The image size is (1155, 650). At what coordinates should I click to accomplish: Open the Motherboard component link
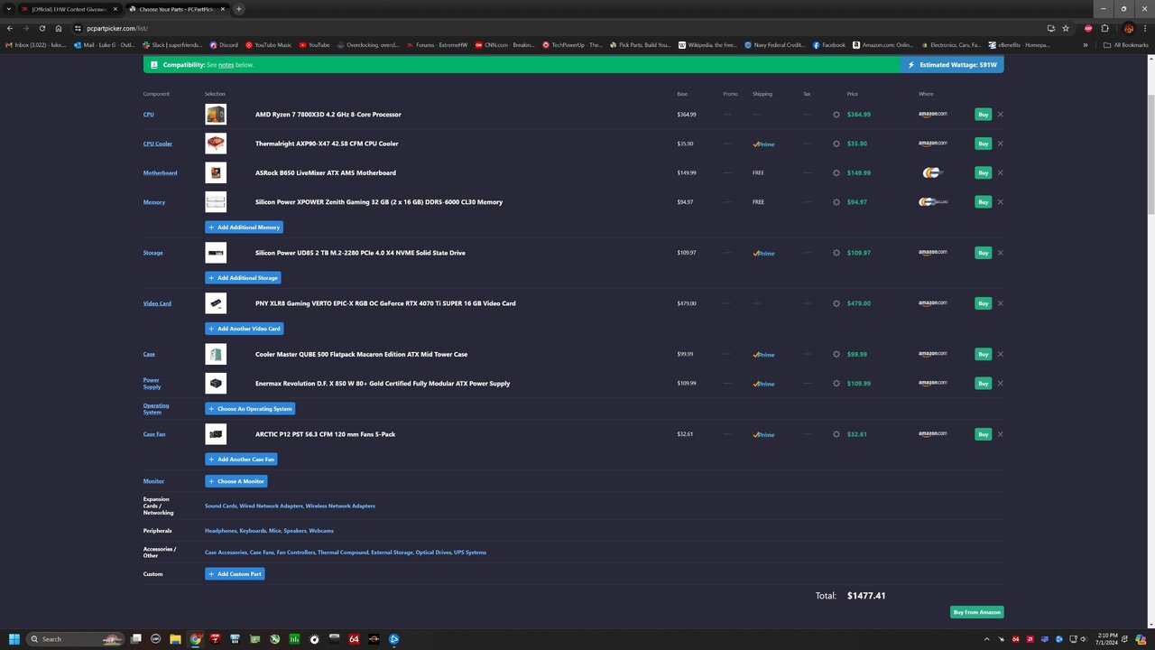(160, 172)
